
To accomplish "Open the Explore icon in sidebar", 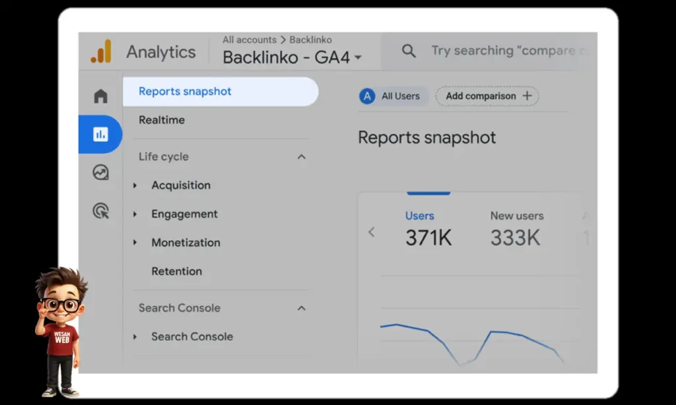I will point(100,173).
